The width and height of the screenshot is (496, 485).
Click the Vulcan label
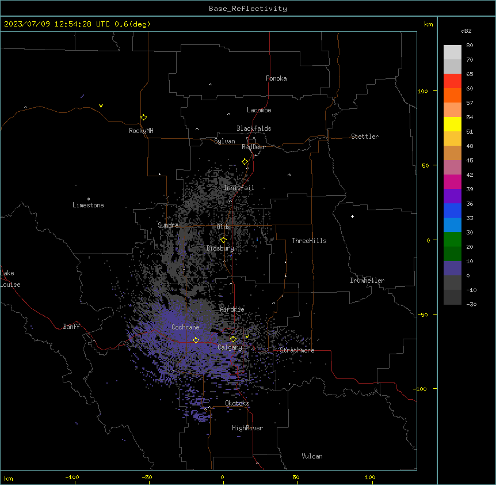click(x=312, y=456)
